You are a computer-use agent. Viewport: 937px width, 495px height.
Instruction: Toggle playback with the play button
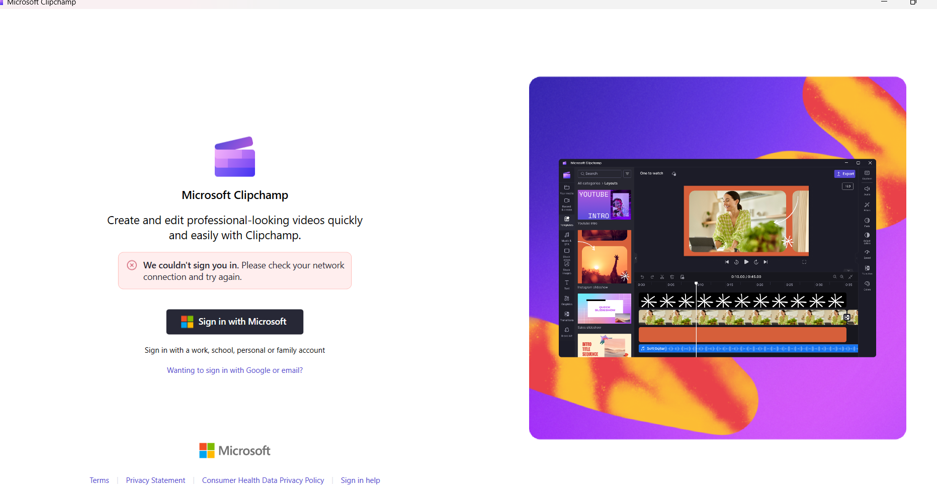coord(746,262)
